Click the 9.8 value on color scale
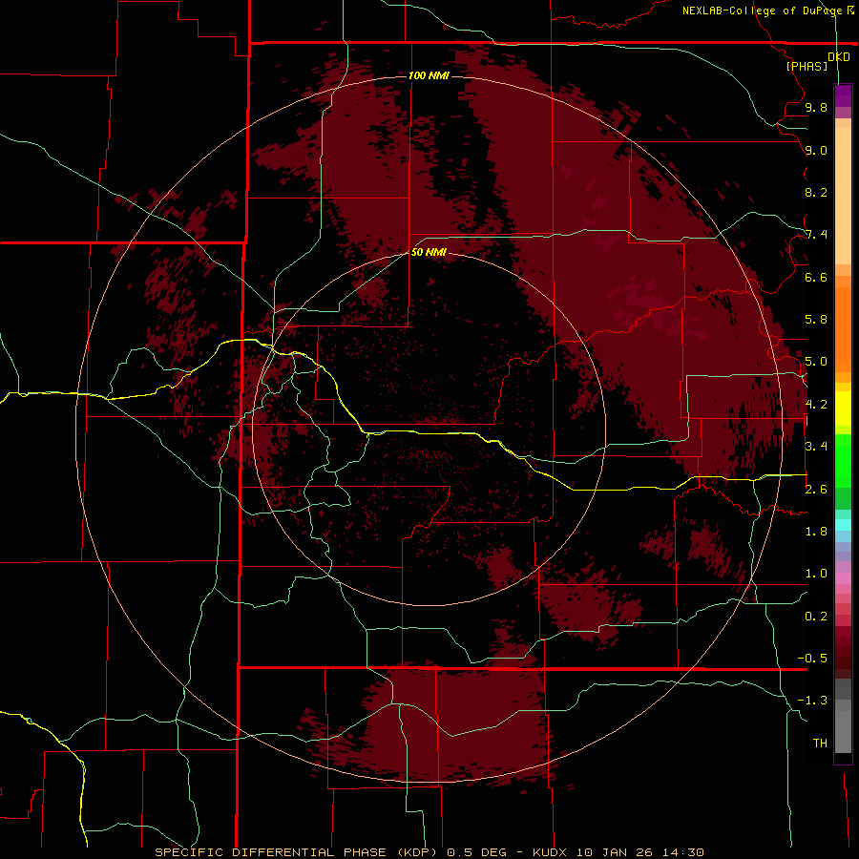This screenshot has height=859, width=859. [816, 107]
